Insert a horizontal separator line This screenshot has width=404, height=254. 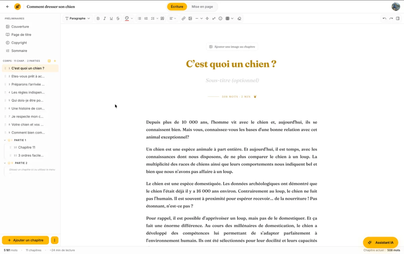(x=197, y=19)
